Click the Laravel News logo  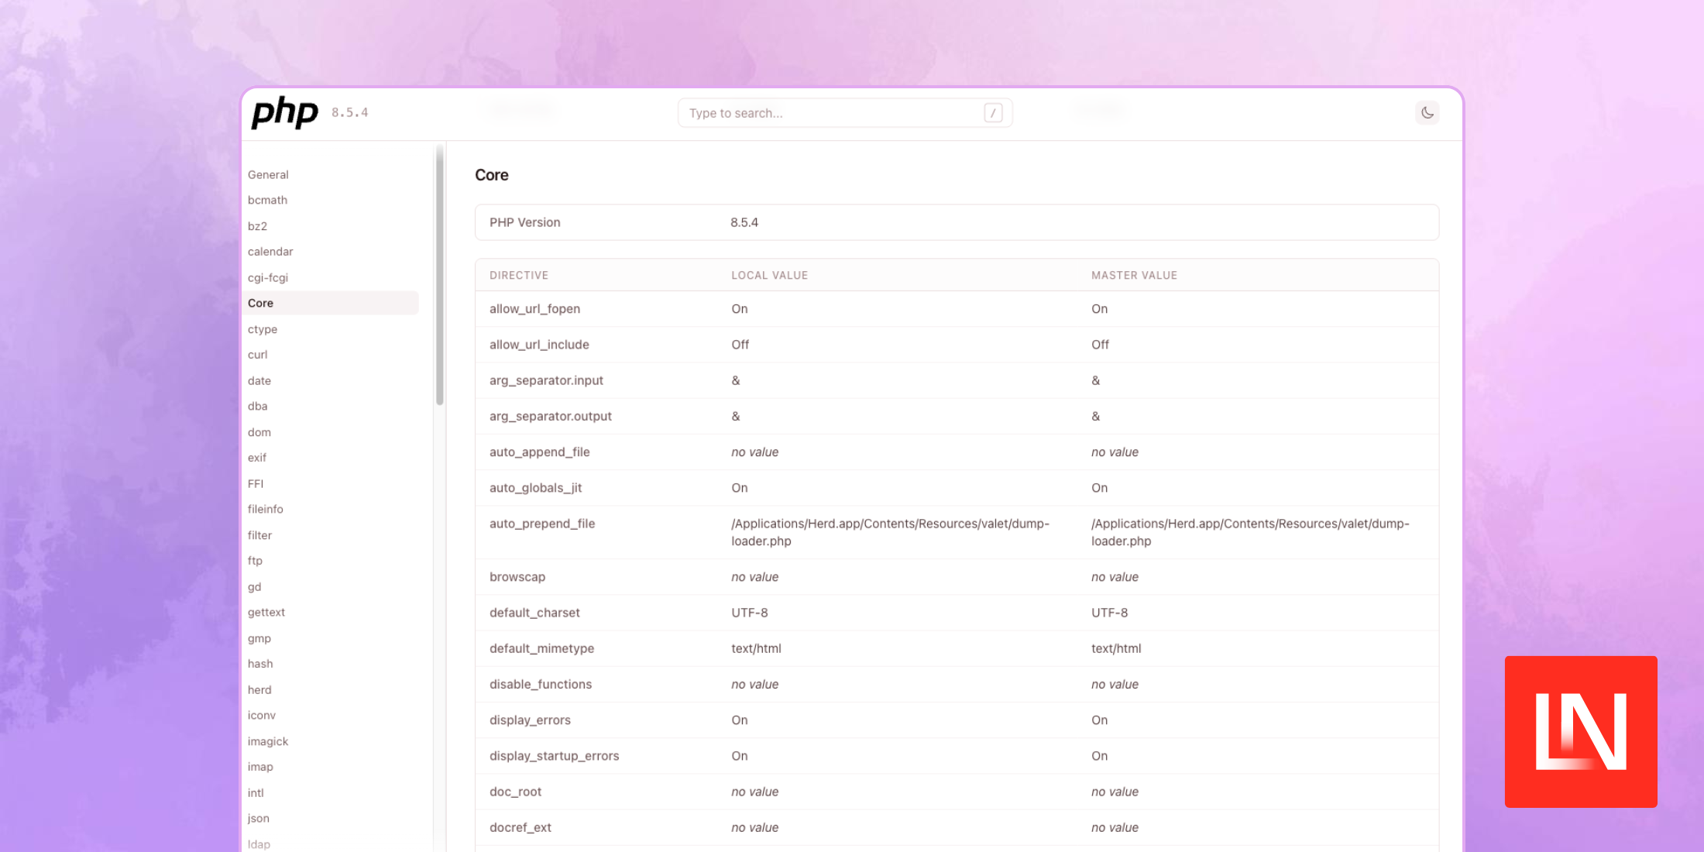click(1581, 733)
